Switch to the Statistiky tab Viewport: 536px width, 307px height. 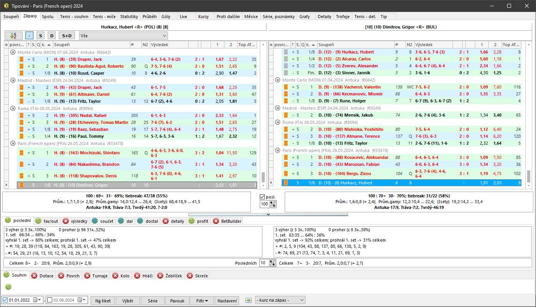(129, 17)
